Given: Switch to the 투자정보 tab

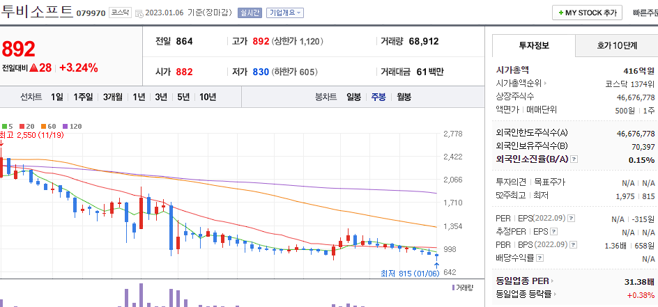Looking at the screenshot, I should [534, 46].
